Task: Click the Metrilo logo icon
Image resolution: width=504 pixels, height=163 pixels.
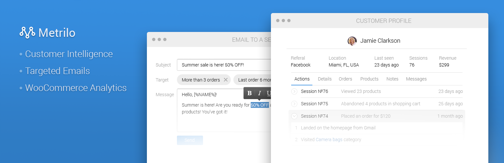Action: [x=27, y=33]
